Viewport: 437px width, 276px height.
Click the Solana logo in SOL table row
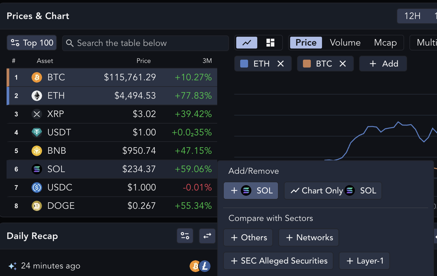37,169
